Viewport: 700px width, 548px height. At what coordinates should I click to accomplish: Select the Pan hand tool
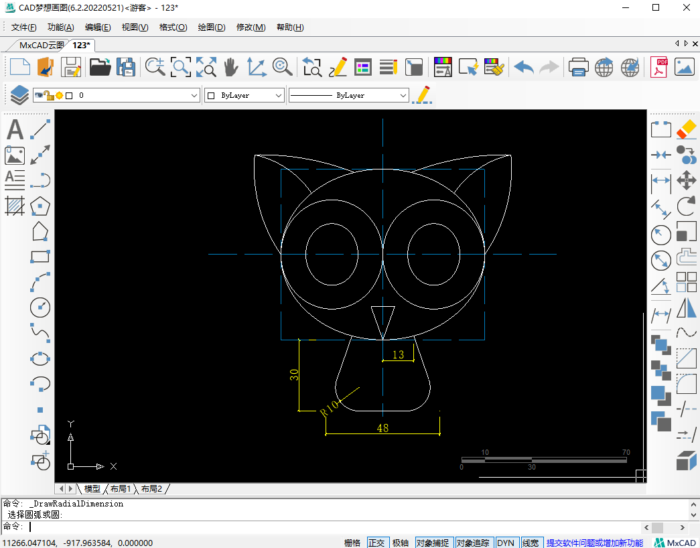point(231,68)
